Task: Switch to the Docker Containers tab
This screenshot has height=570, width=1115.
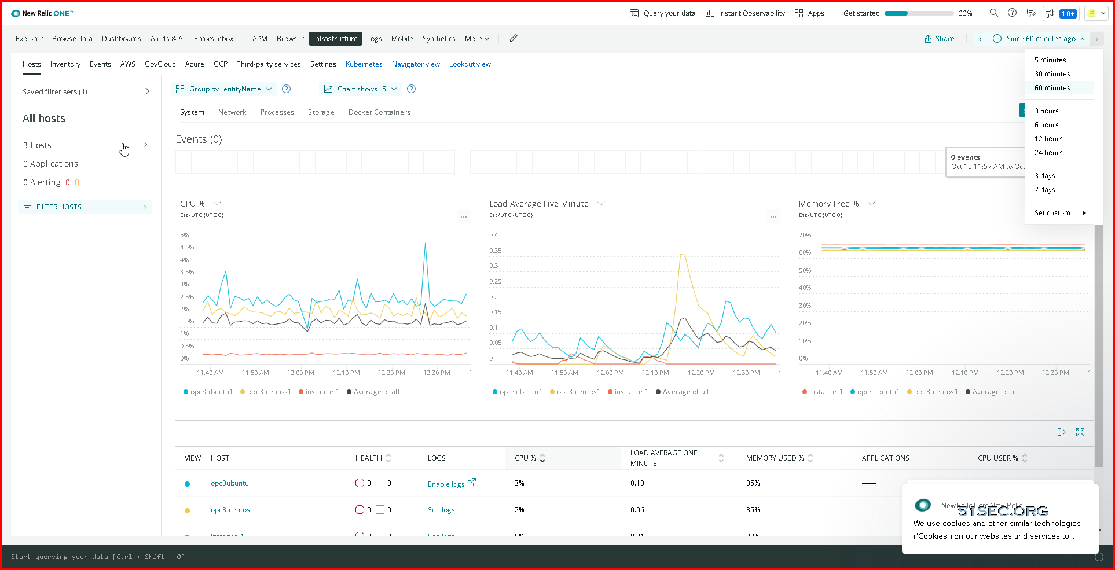Action: [x=379, y=112]
